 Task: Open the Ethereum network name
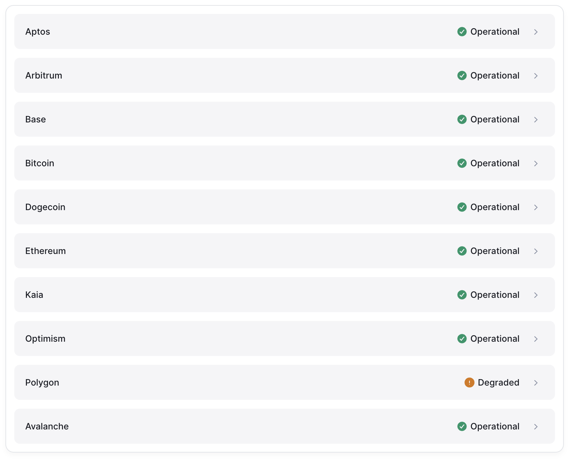[x=46, y=251]
